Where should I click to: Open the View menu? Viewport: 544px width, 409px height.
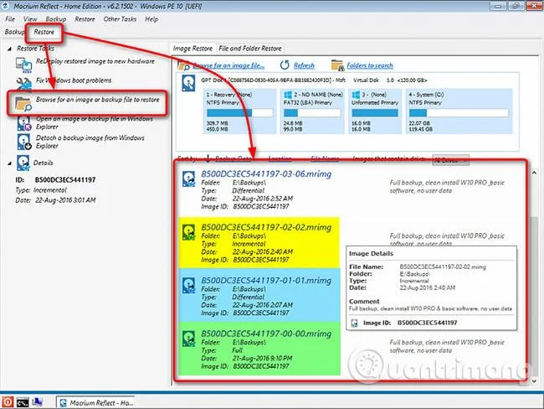30,19
